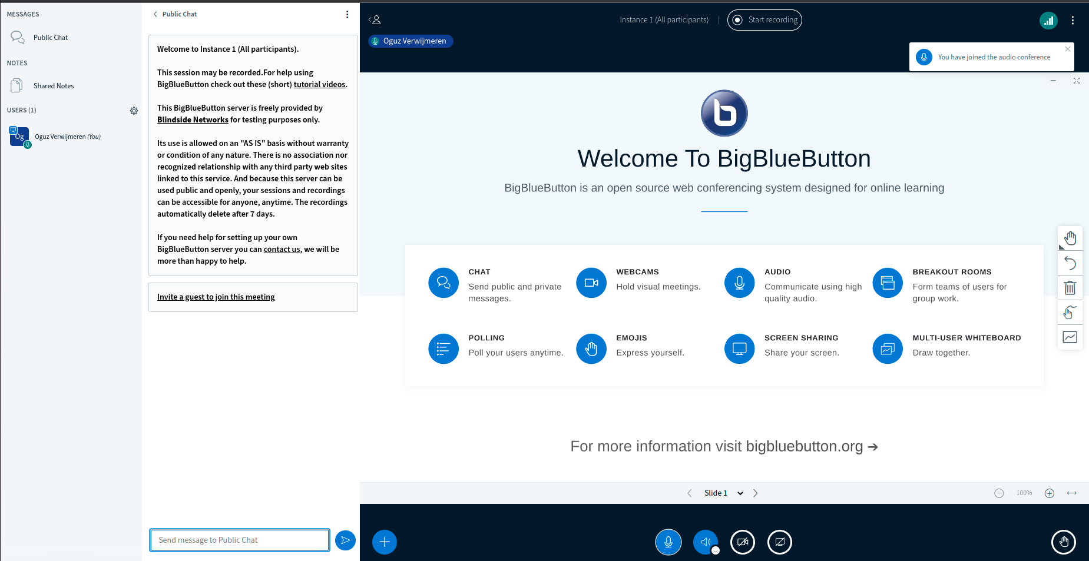Reset zoom at 100% label
1089x561 pixels.
tap(1024, 493)
